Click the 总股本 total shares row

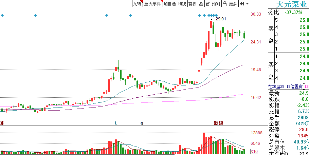(x=289, y=148)
